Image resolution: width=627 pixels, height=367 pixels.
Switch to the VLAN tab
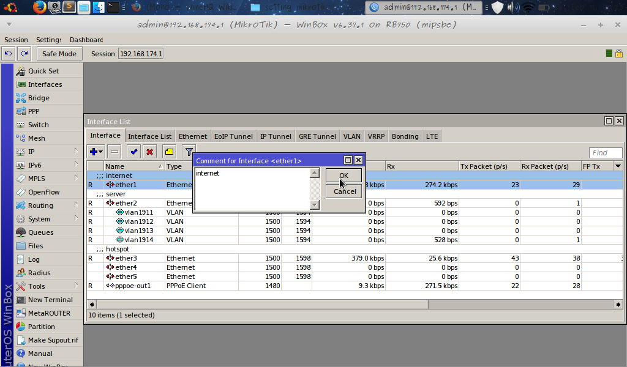(351, 136)
